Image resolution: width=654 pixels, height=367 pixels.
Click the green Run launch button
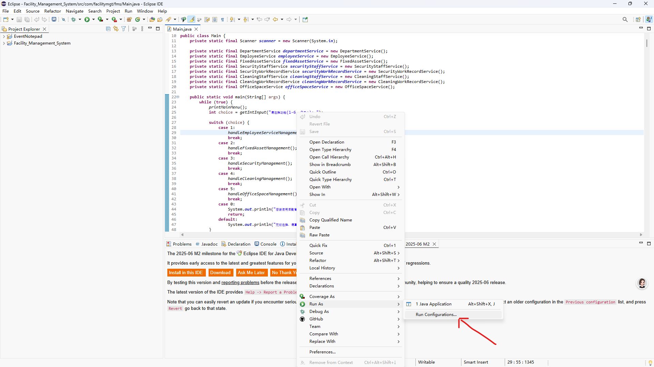pos(87,20)
